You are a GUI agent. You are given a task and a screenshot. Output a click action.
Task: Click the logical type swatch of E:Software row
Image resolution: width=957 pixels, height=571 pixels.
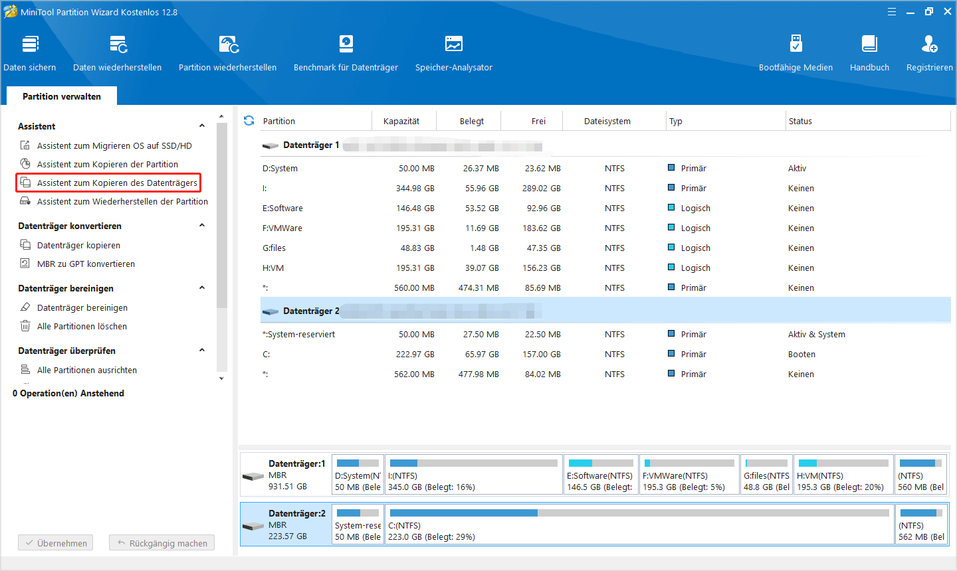(671, 208)
